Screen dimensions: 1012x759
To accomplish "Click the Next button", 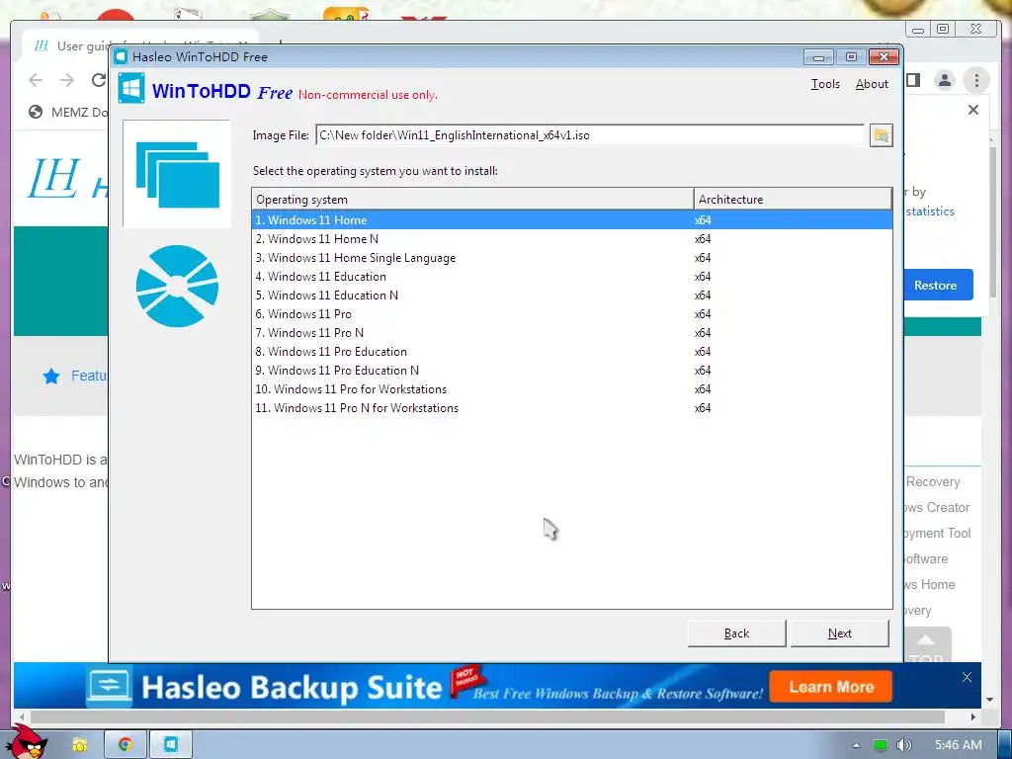I will (840, 633).
